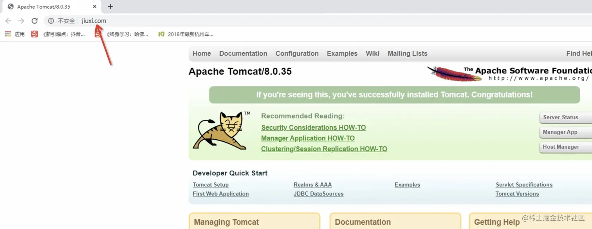
Task: Click the Apache Tomcat/8.0.35 page heading
Action: point(240,72)
